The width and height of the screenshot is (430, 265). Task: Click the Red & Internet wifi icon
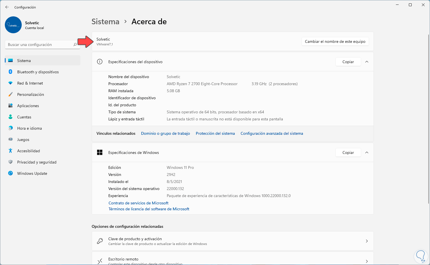click(10, 83)
